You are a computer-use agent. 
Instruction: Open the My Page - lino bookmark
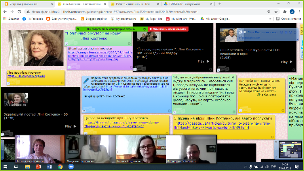tap(151, 19)
